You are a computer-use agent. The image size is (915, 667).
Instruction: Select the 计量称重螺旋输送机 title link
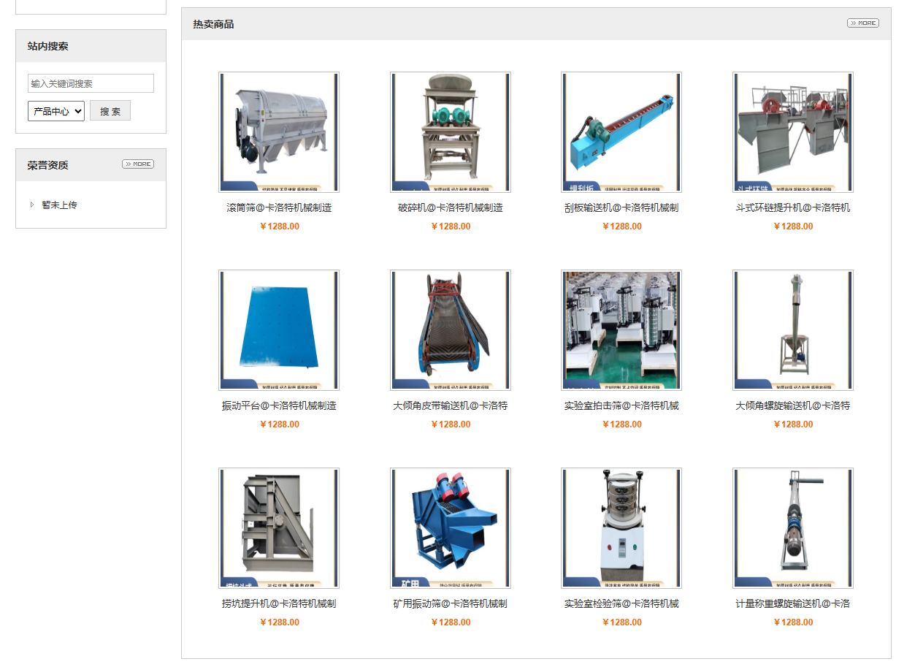(x=792, y=604)
